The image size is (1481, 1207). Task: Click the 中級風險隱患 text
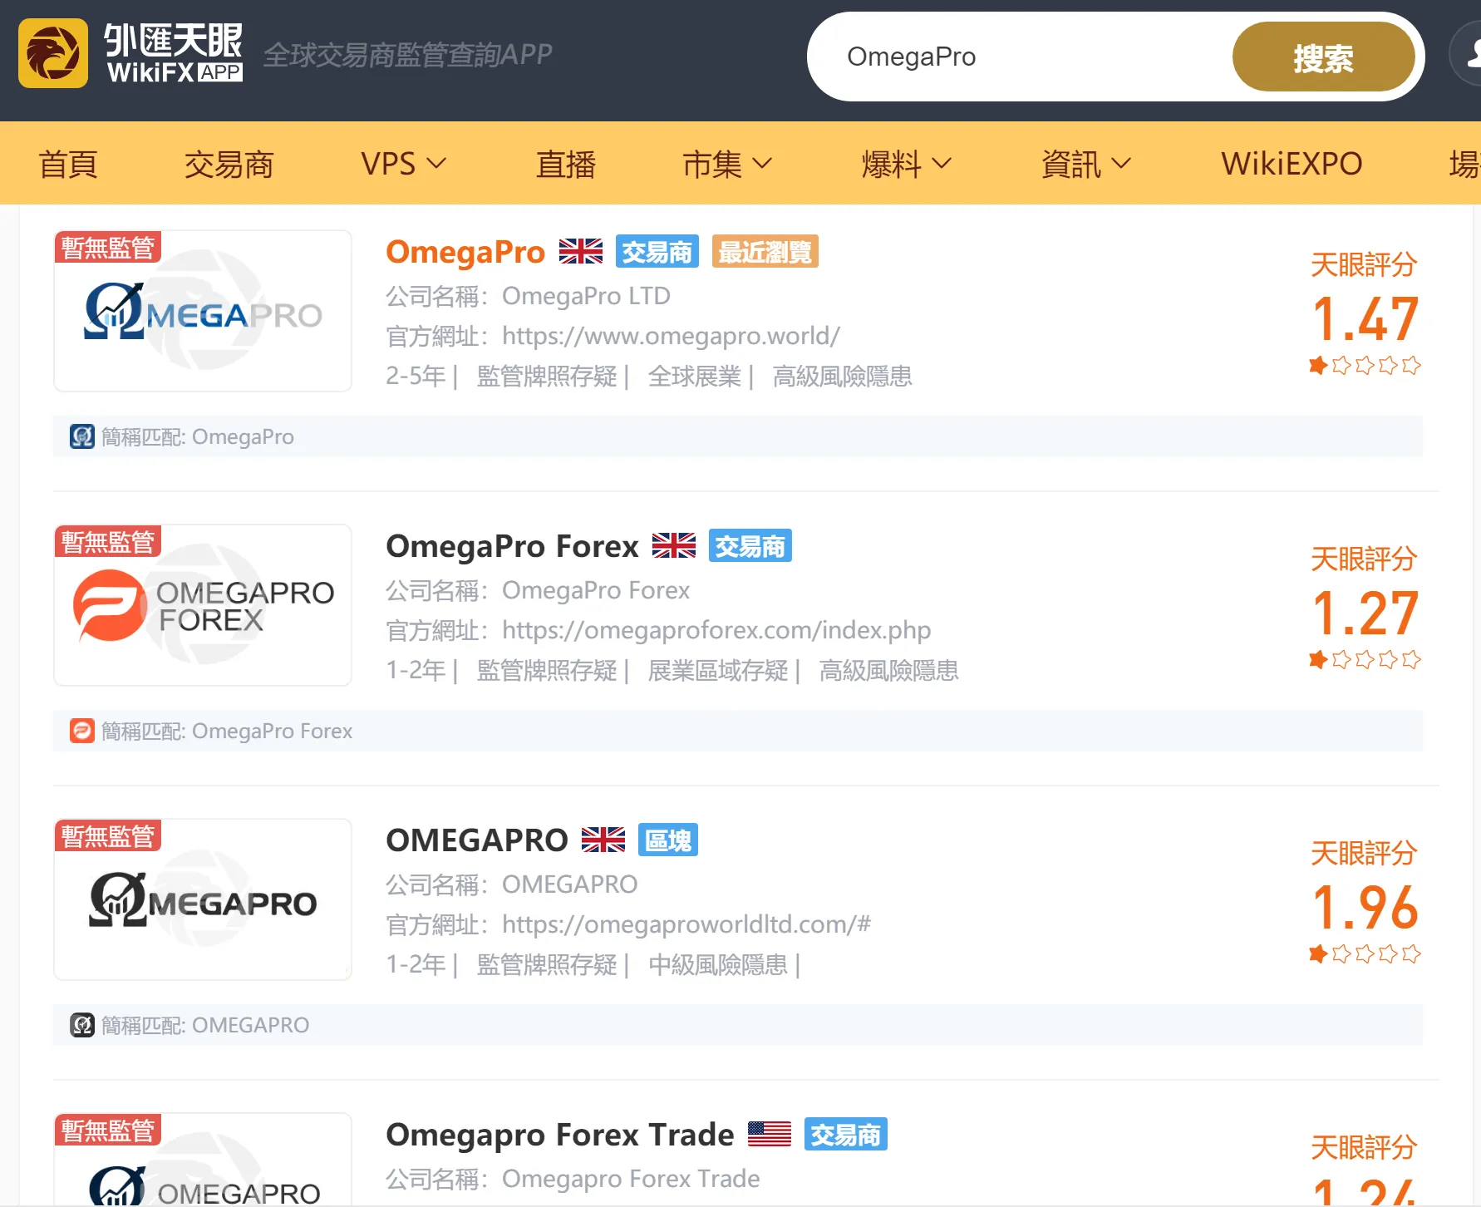[x=718, y=965]
